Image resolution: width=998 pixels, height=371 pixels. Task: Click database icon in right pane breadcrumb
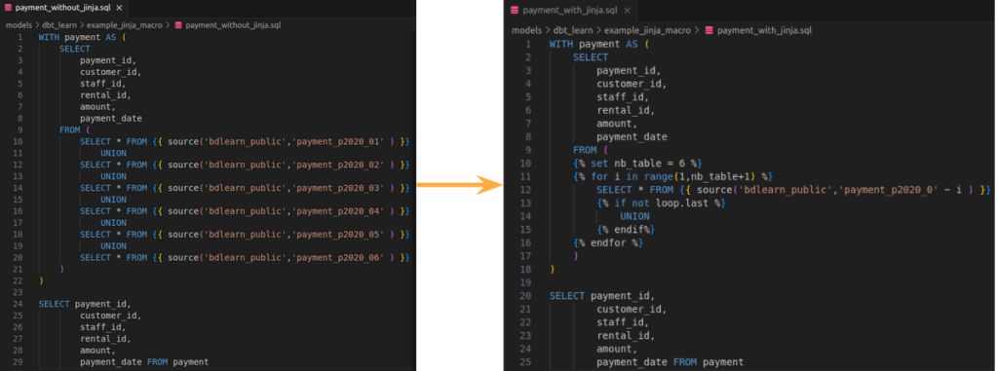pos(709,30)
